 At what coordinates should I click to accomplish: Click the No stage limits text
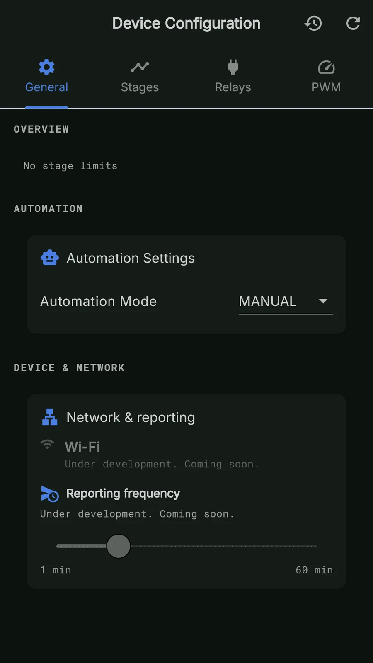70,166
